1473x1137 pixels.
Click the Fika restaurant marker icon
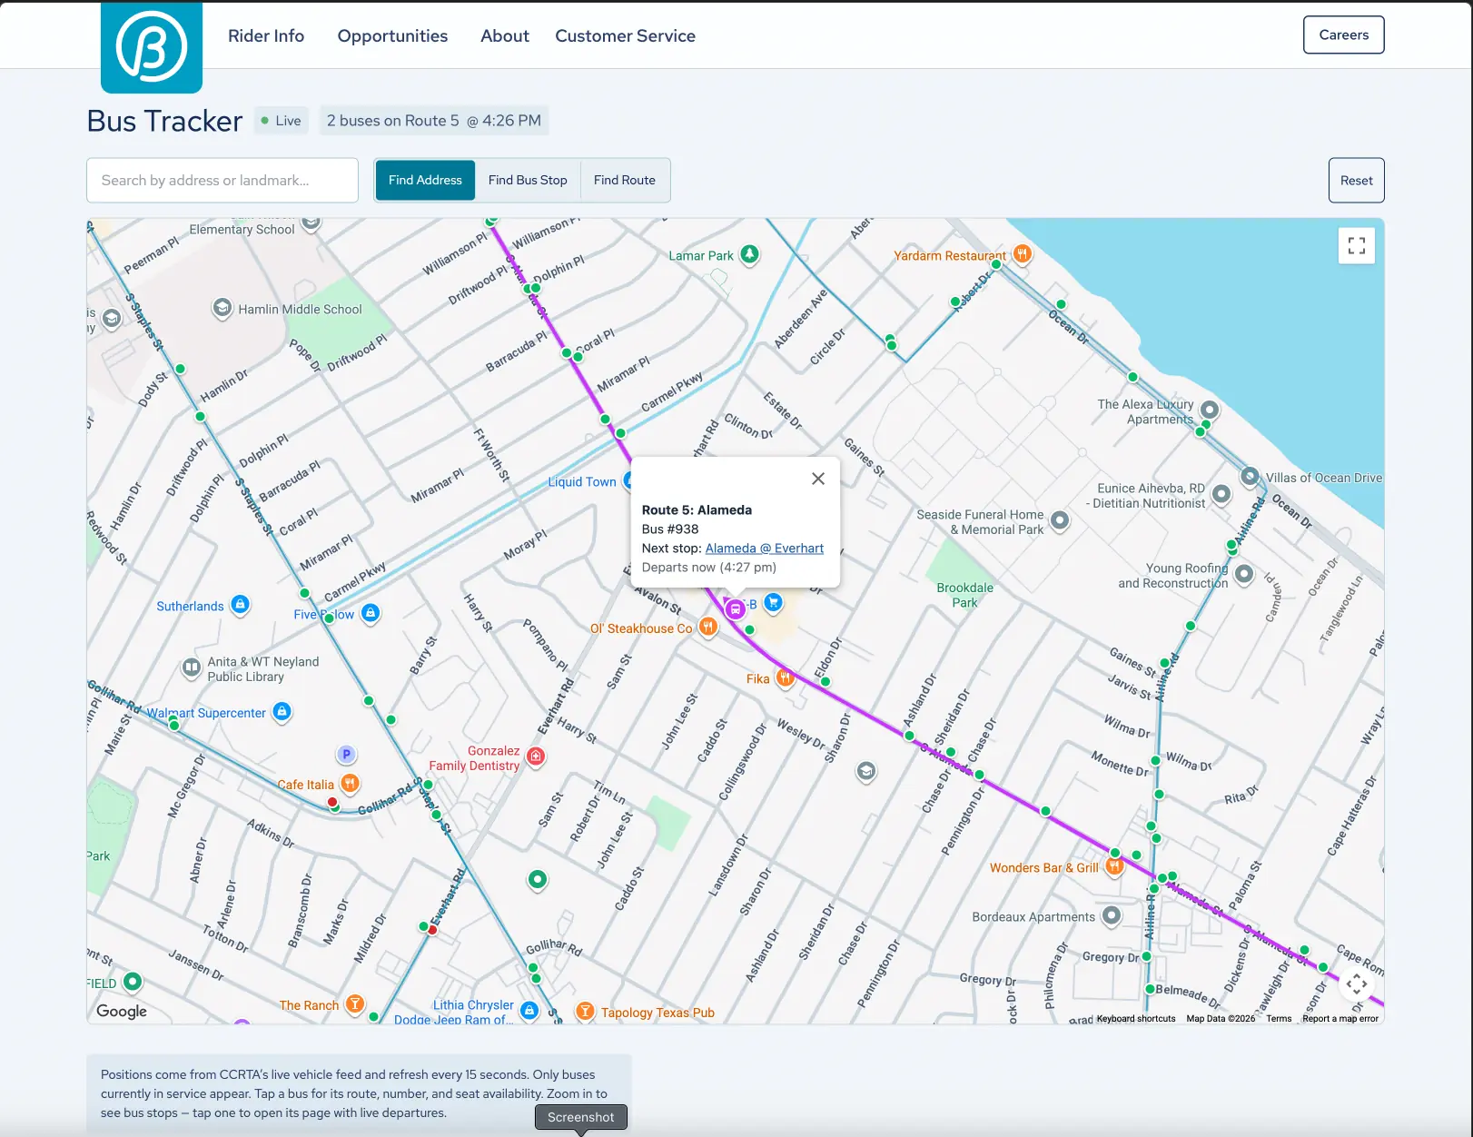click(x=786, y=677)
